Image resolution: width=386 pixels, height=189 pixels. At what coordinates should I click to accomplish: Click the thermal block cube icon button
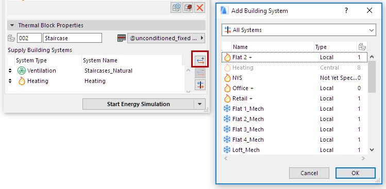[x=188, y=7]
